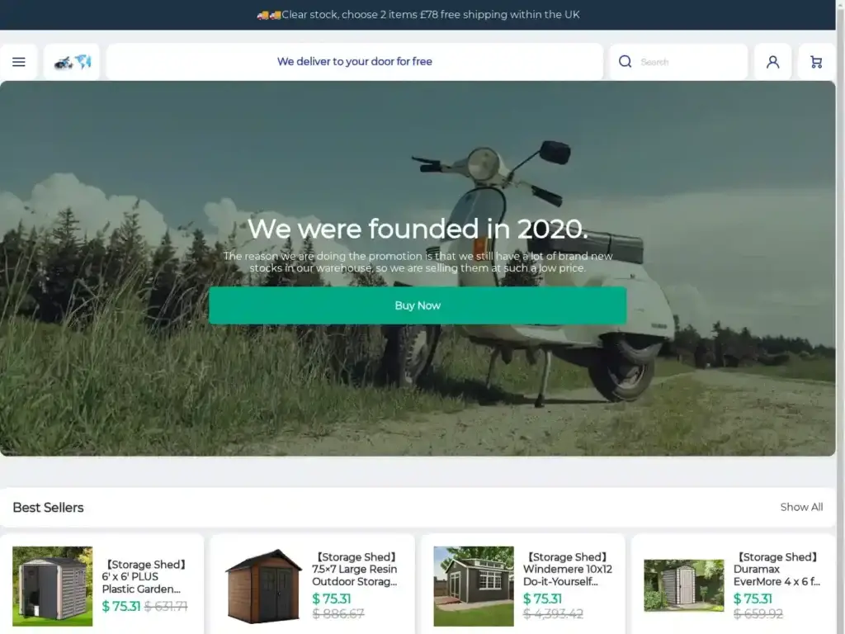This screenshot has width=845, height=634.
Task: Open 7.5×7 Large Resin Outdoor Storage title
Action: 355,570
